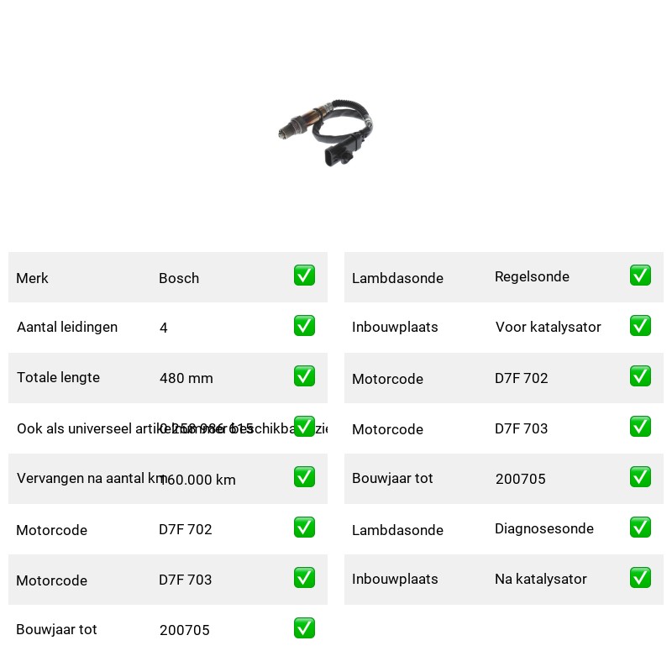Click the checkmark beside right-column Motorcode D7F 703

(x=640, y=427)
